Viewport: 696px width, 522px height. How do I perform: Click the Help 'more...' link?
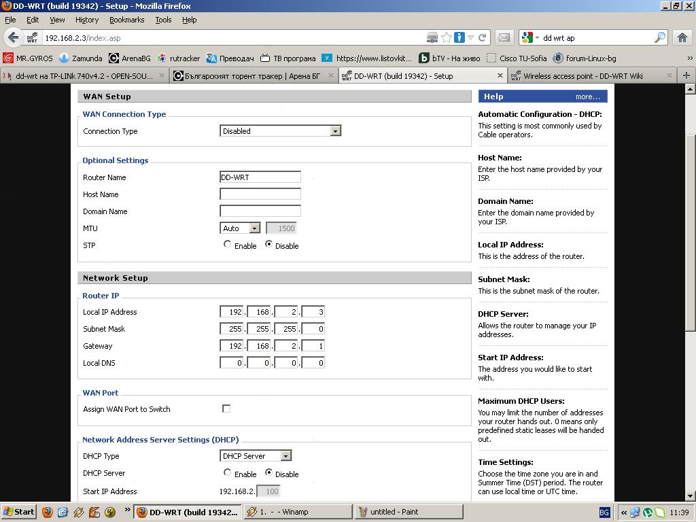587,97
